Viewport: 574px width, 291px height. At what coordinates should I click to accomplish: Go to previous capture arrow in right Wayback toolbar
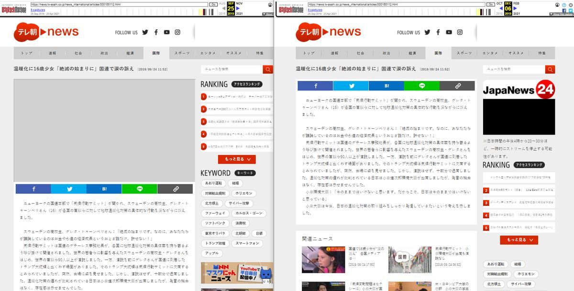coord(501,8)
